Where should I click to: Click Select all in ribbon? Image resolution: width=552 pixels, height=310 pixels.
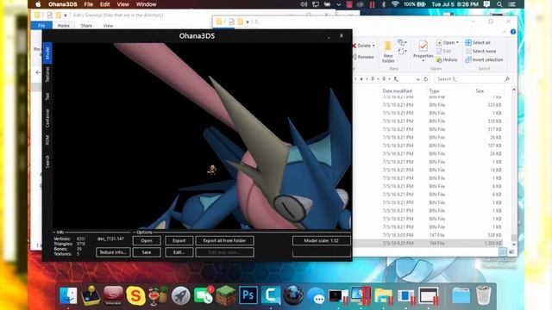click(x=478, y=42)
